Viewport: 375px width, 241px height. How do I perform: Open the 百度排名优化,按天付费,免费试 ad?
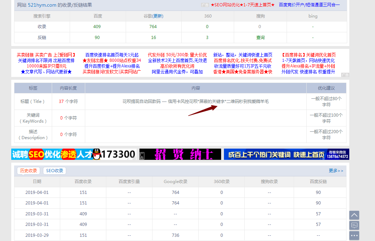[x=243, y=61]
